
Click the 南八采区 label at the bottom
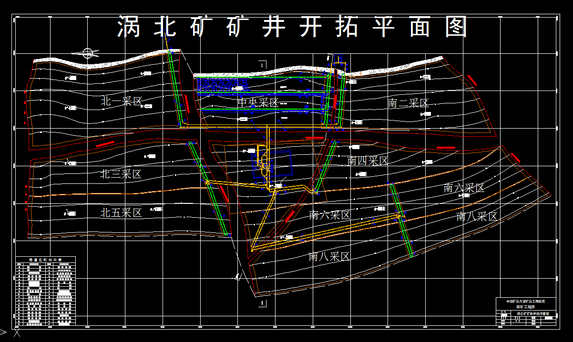point(328,256)
